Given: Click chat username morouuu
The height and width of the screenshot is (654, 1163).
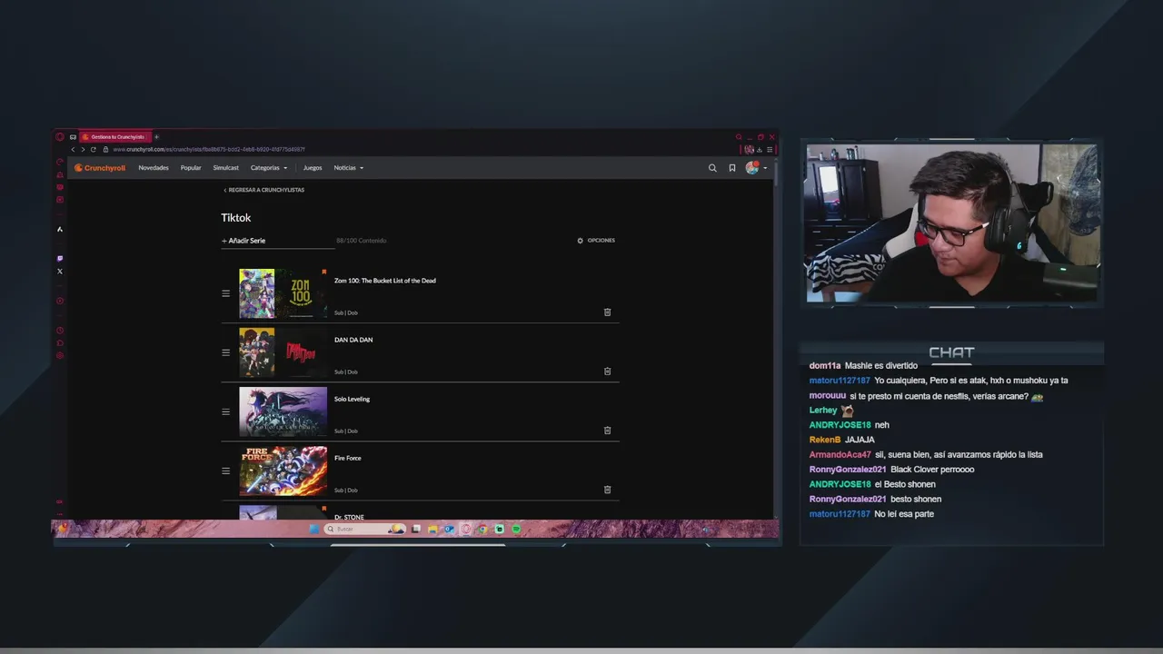Looking at the screenshot, I should (828, 395).
